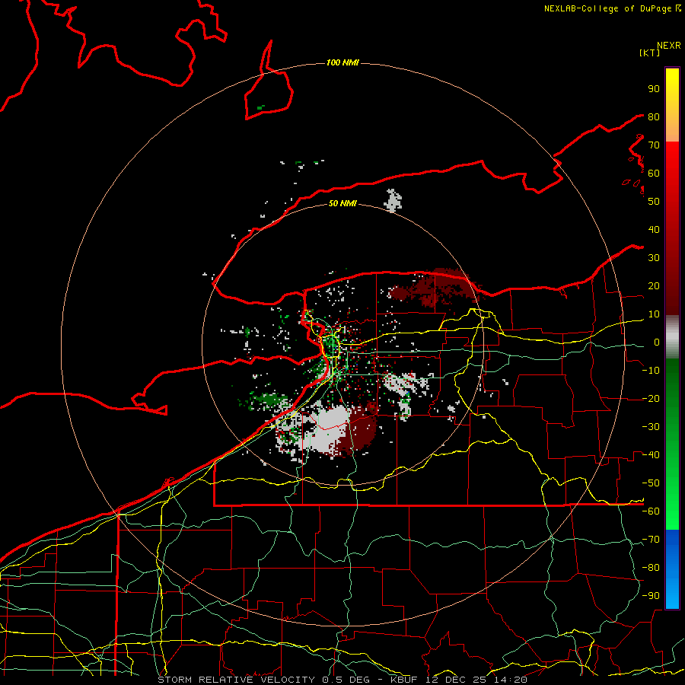Click the 40 value on velocity legend
685x685 pixels.
click(x=654, y=230)
